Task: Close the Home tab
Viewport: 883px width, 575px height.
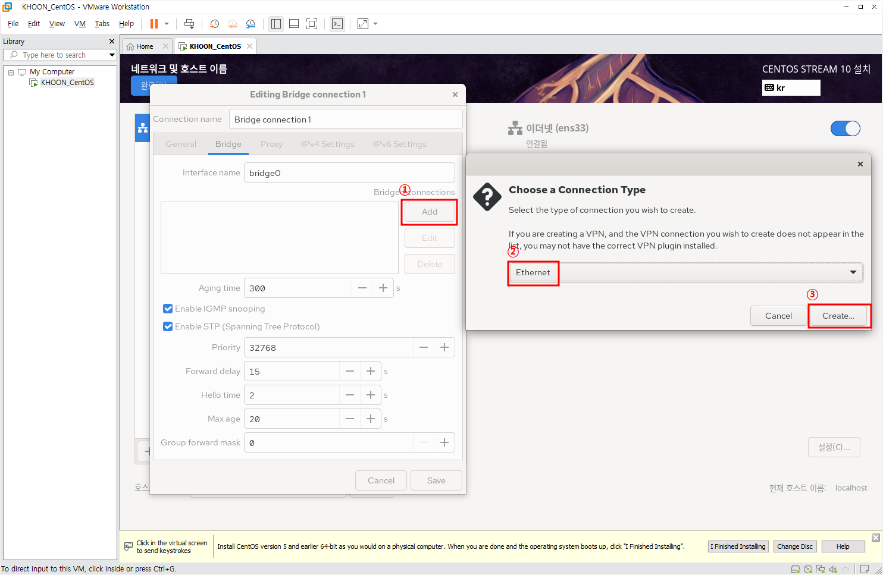Action: click(165, 46)
